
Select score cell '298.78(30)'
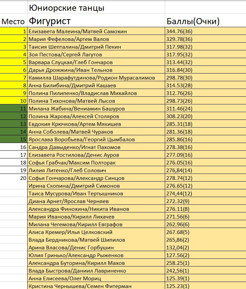(205, 78)
